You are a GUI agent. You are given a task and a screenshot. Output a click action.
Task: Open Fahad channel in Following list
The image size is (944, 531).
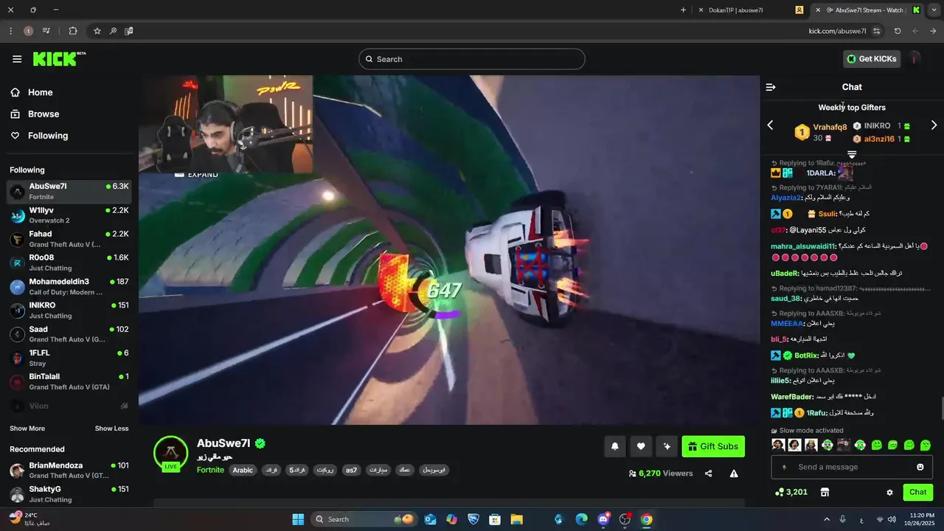pos(69,239)
